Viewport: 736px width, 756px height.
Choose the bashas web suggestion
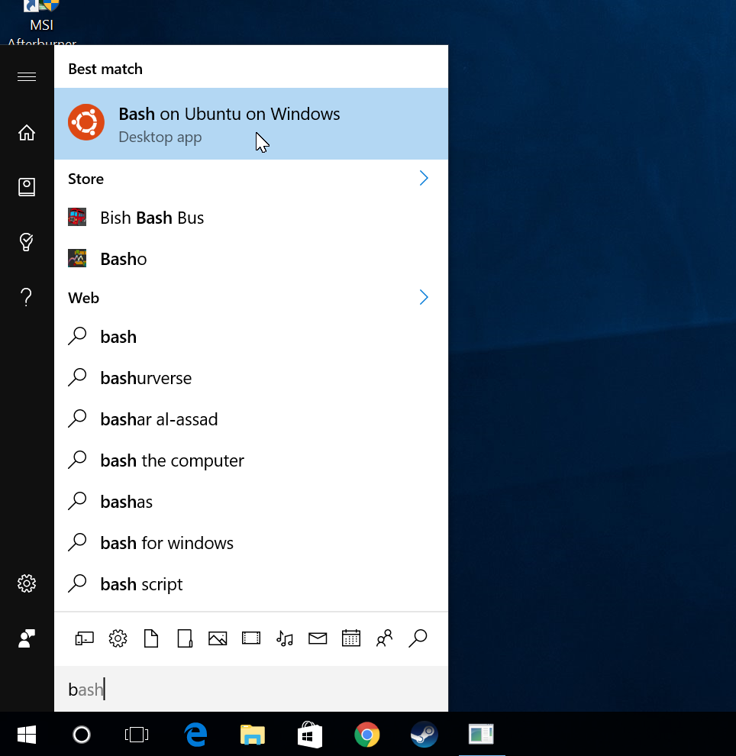[251, 502]
